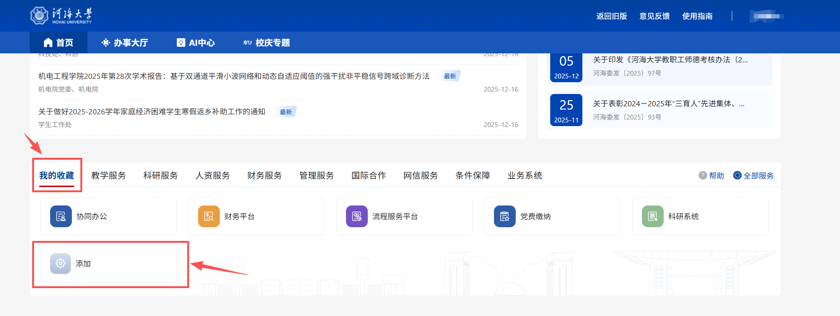Switch to 科研服务 tab
Screen dimensions: 840x316
[161, 176]
